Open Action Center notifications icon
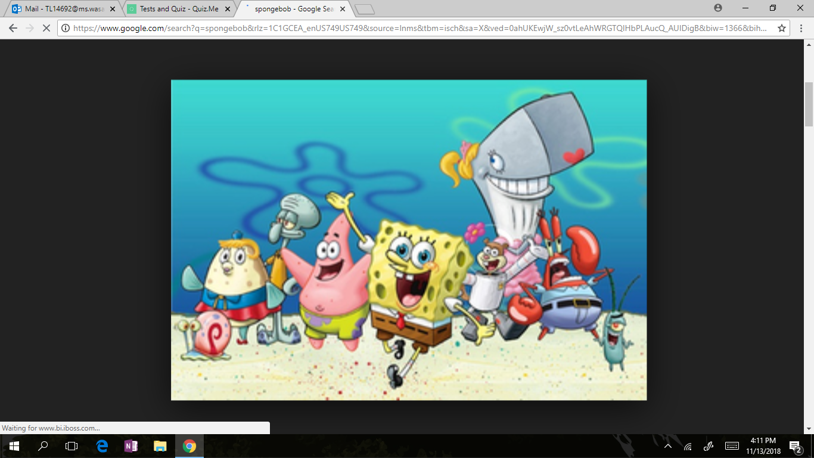This screenshot has height=458, width=814. (795, 446)
